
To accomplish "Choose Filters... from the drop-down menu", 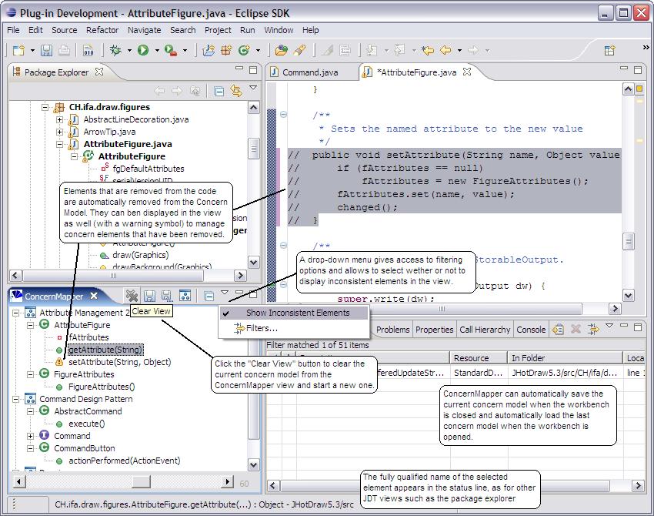I will click(294, 329).
